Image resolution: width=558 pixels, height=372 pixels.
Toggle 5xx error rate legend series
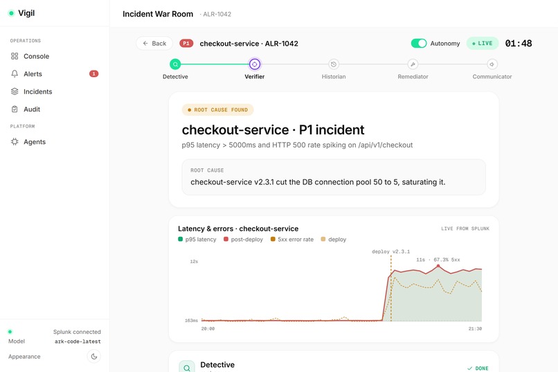[x=292, y=239]
